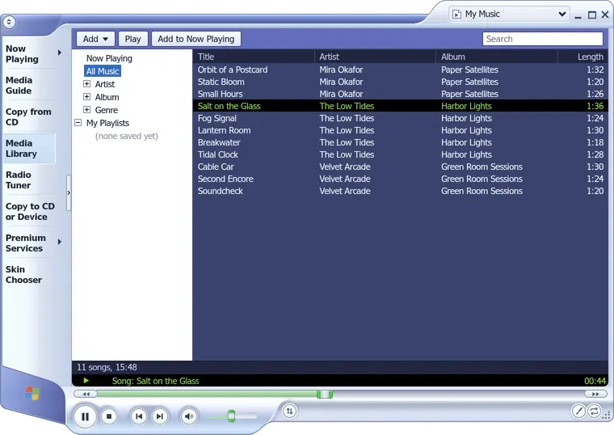Open the Copy from CD tab
Screen dimensions: 614x435
pos(28,116)
